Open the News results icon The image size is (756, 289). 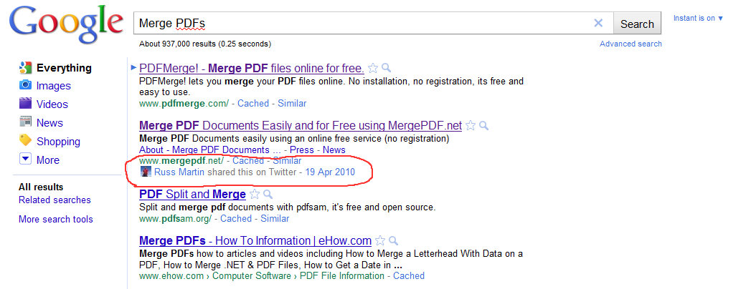(x=26, y=122)
